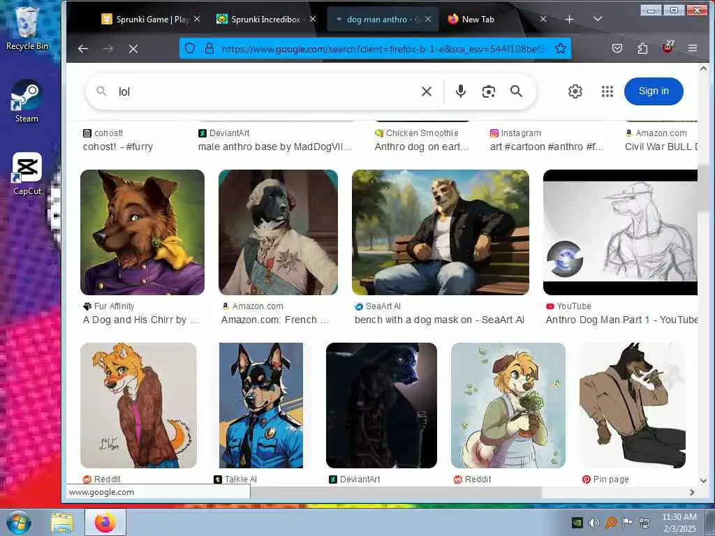Screen dimensions: 715x536
Task: Open the Reddit fox in brown jacket image
Action: 139,405
